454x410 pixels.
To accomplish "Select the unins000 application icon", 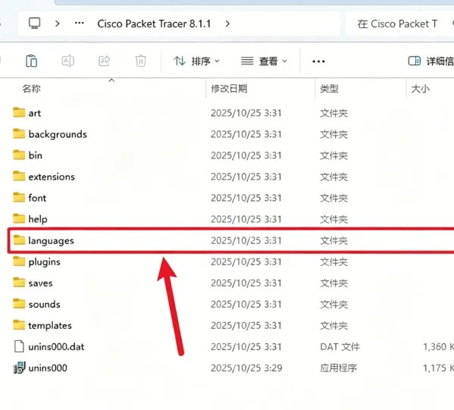I will 19,368.
